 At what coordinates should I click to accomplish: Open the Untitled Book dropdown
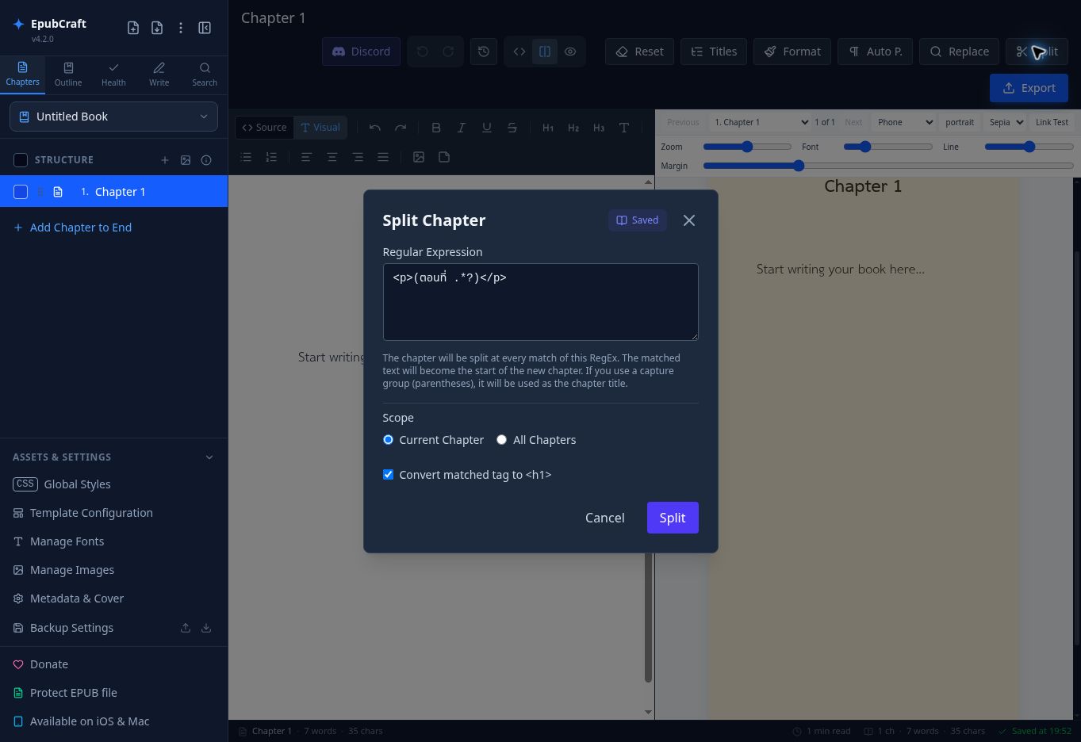pos(113,117)
